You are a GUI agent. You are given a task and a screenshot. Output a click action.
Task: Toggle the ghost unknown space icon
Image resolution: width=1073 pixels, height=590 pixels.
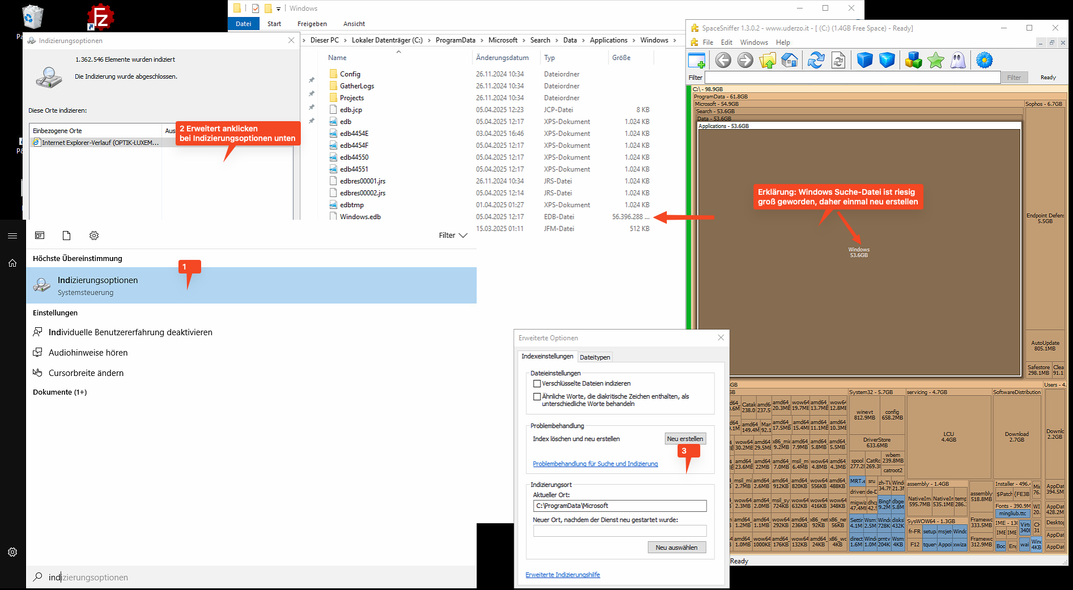958,60
